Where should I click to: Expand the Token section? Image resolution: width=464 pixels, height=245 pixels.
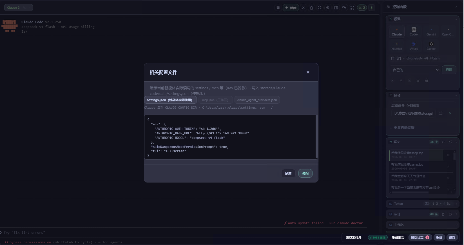point(423,204)
